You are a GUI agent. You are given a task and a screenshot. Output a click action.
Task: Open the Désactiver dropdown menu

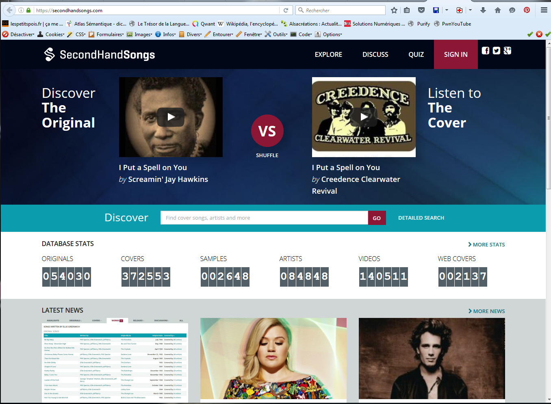click(x=18, y=35)
